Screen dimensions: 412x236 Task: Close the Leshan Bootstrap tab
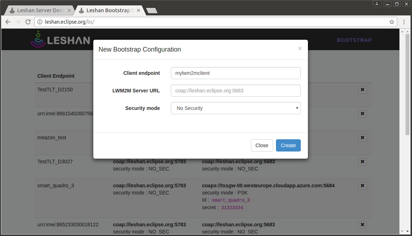[x=139, y=10]
